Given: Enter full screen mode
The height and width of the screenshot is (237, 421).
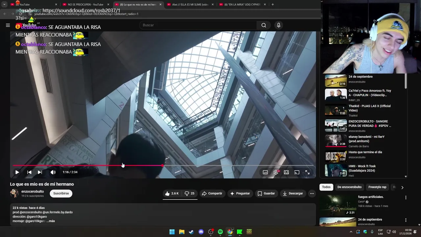Looking at the screenshot, I should click(x=307, y=172).
